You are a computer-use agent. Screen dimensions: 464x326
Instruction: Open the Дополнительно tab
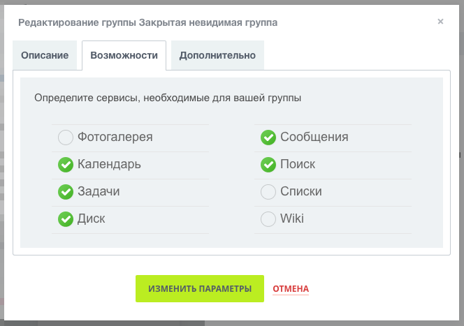click(x=217, y=55)
